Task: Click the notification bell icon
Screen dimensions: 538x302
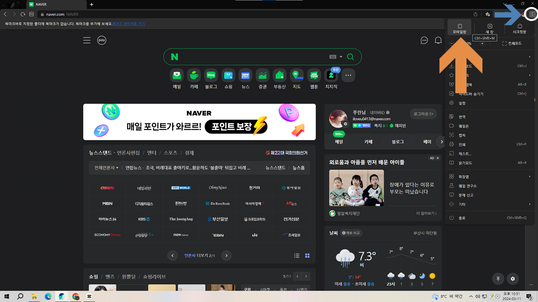Action: point(438,40)
